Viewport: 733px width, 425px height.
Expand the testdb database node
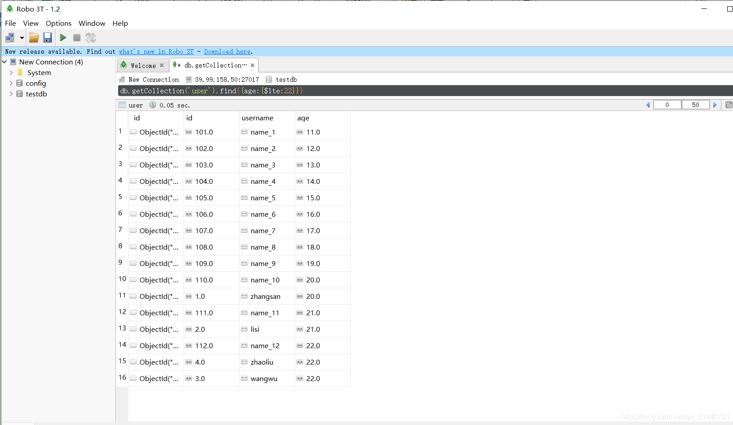[x=11, y=94]
